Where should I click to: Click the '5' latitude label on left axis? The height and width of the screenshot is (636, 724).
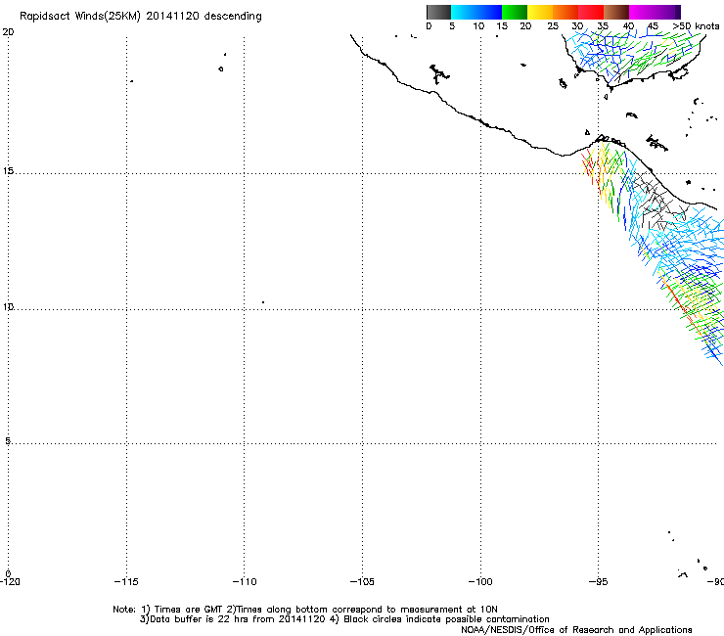(8, 440)
